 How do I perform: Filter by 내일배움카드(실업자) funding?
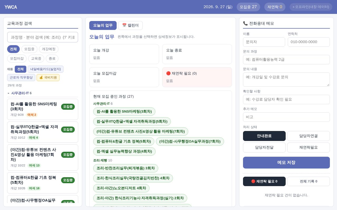[46, 69]
